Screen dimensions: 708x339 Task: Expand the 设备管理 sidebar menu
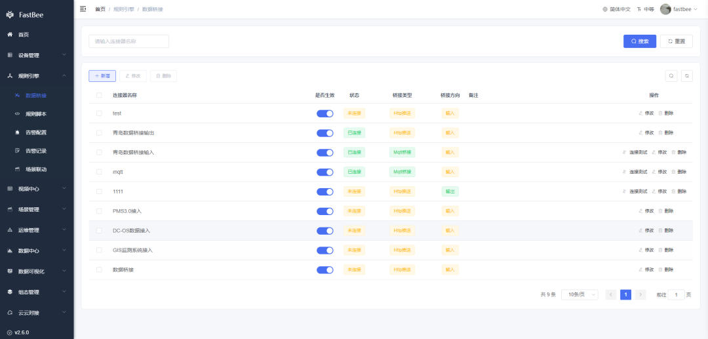[37, 55]
